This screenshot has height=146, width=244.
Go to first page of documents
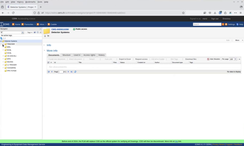tap(49, 72)
